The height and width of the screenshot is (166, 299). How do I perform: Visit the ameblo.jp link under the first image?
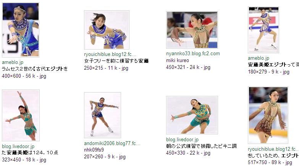(x=13, y=62)
